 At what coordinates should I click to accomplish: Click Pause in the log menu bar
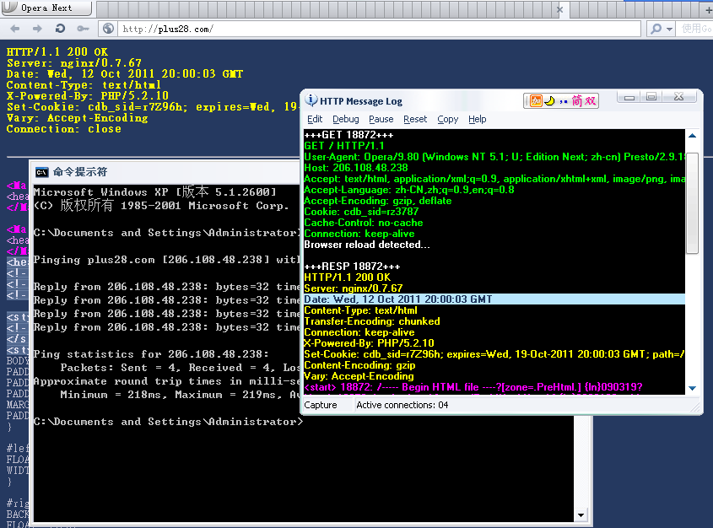click(381, 120)
